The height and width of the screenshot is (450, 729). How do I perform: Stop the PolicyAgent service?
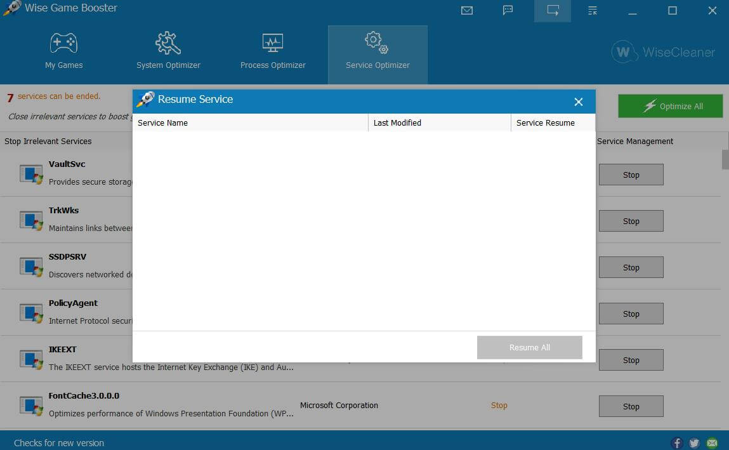tap(631, 314)
